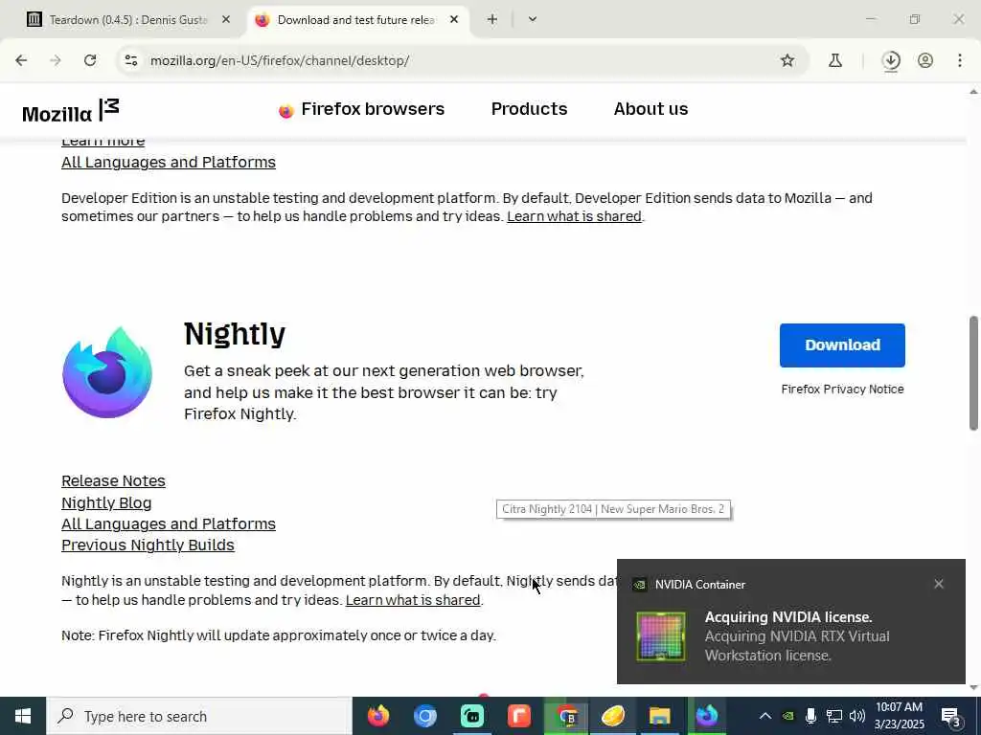The height and width of the screenshot is (735, 981).
Task: Bookmark this page with the star icon
Action: pyautogui.click(x=787, y=60)
